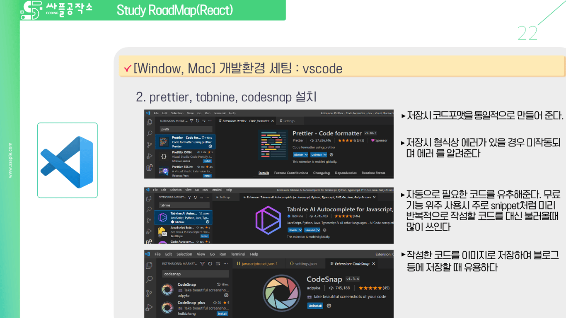
Task: Open CodeSnap settings gear next to Uninstall
Action: click(x=328, y=306)
